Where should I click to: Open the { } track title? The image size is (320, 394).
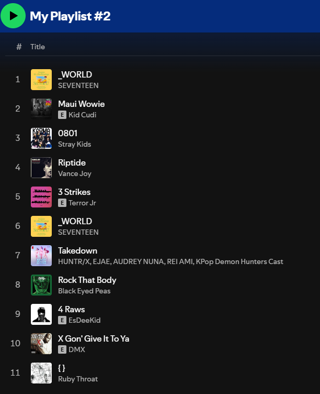(62, 368)
